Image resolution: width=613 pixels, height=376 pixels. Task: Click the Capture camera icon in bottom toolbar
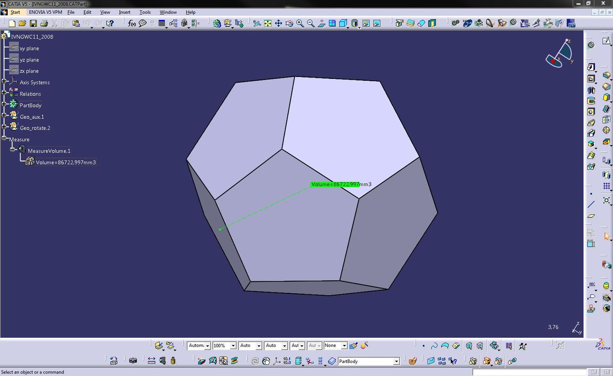(x=133, y=361)
